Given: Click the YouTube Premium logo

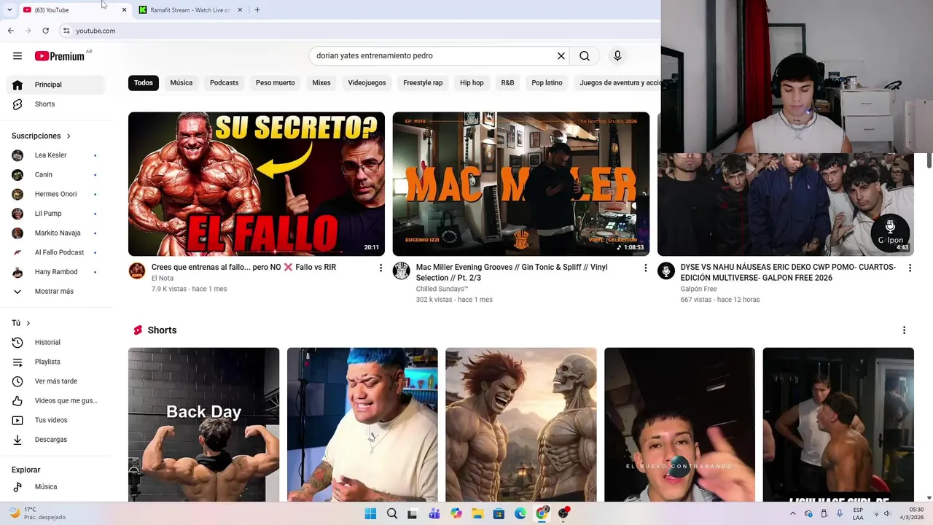Looking at the screenshot, I should (60, 56).
